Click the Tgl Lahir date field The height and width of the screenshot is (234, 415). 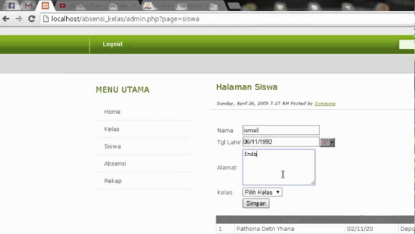tap(281, 142)
